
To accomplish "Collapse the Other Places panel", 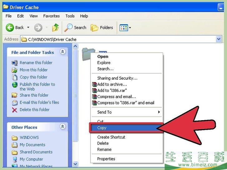I will coord(63,127).
